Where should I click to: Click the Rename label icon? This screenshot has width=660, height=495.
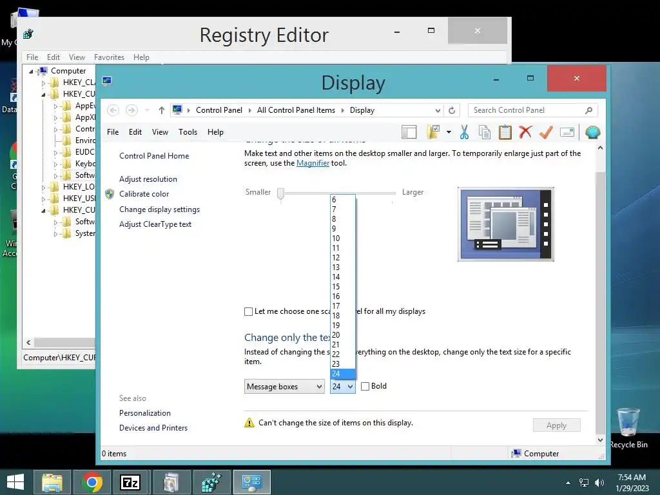coord(567,132)
